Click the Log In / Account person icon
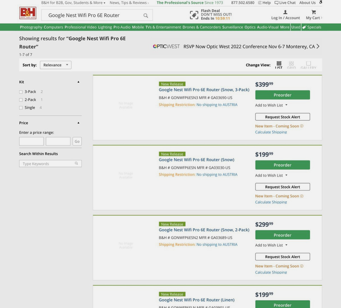This screenshot has height=308, width=341. (285, 12)
